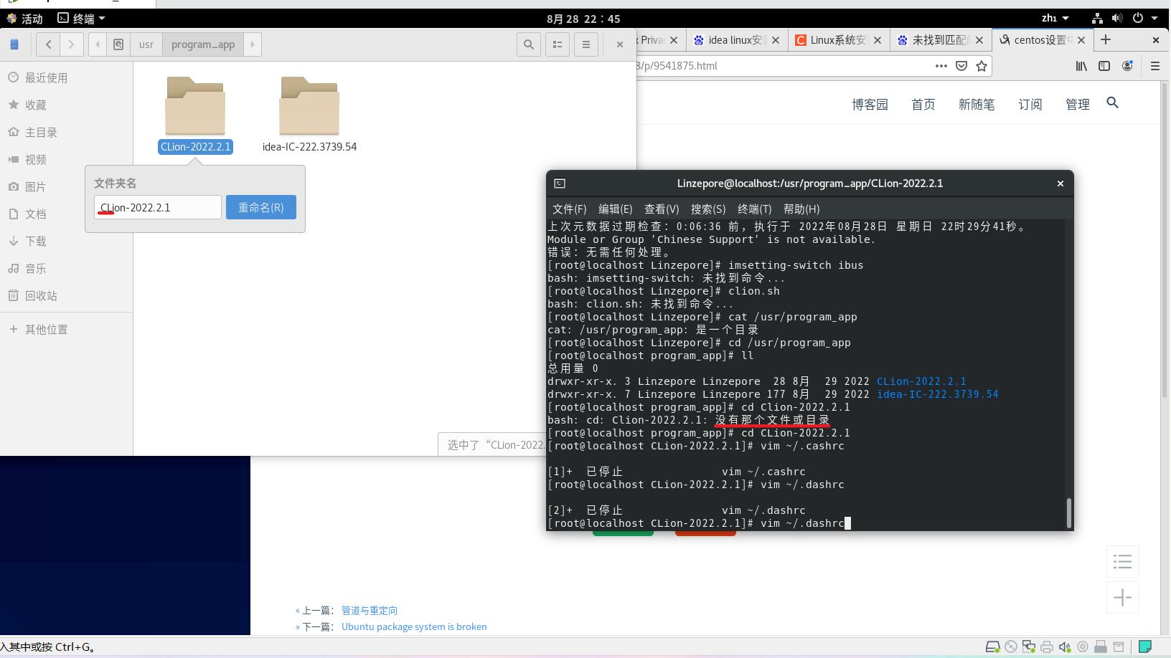Go to 首页 link

(x=923, y=105)
